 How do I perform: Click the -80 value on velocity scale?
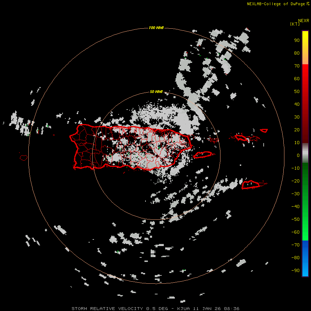coord(295,258)
